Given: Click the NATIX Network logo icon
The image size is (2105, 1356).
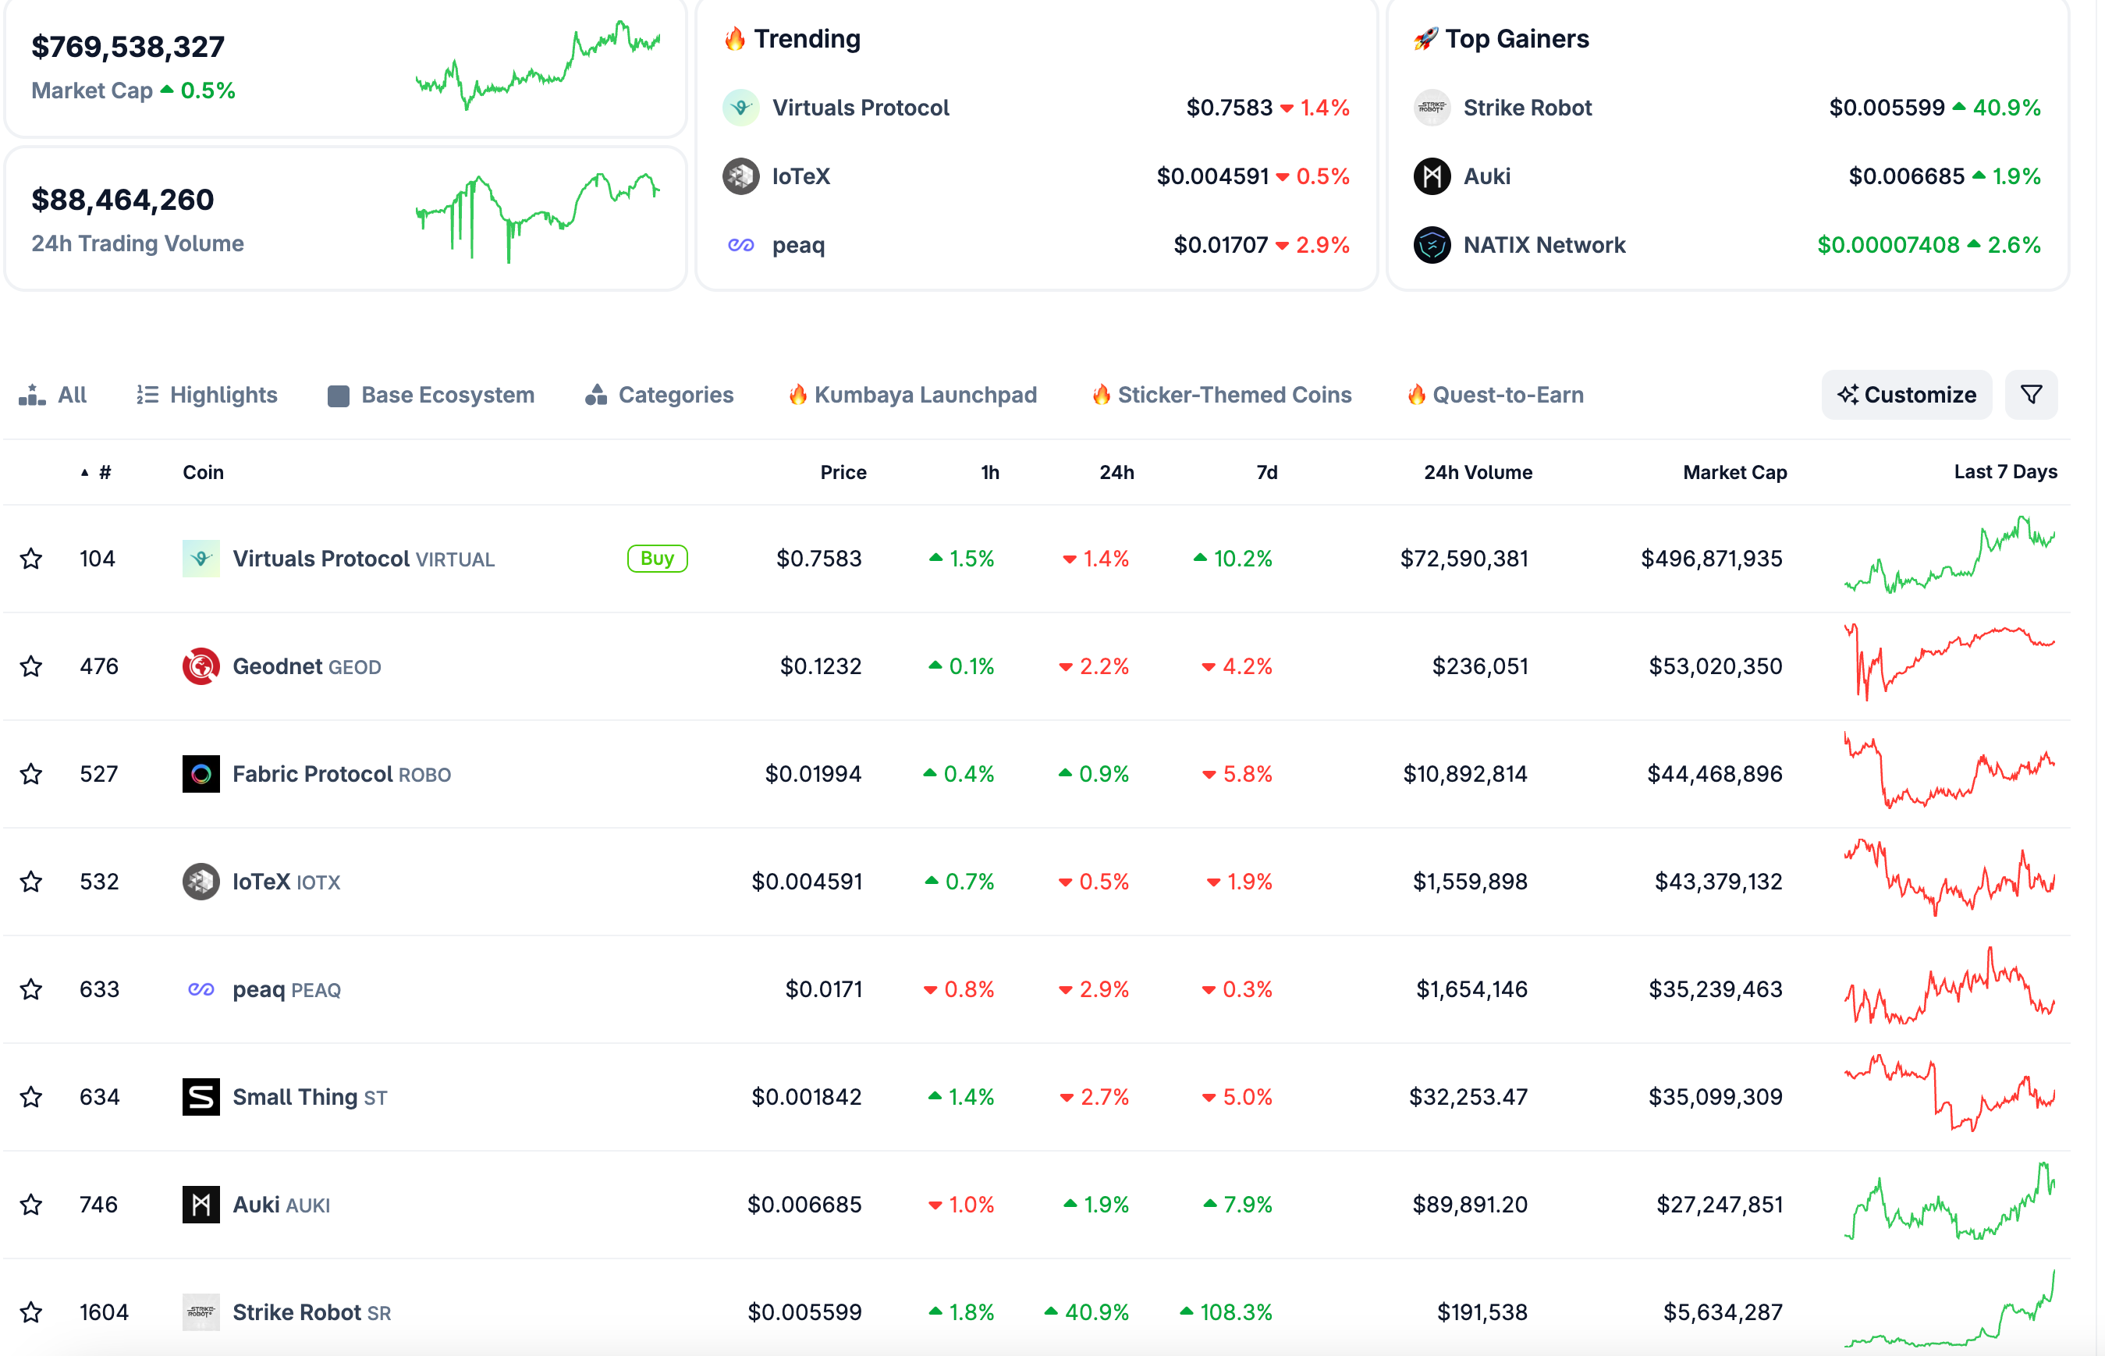Looking at the screenshot, I should coord(1432,245).
